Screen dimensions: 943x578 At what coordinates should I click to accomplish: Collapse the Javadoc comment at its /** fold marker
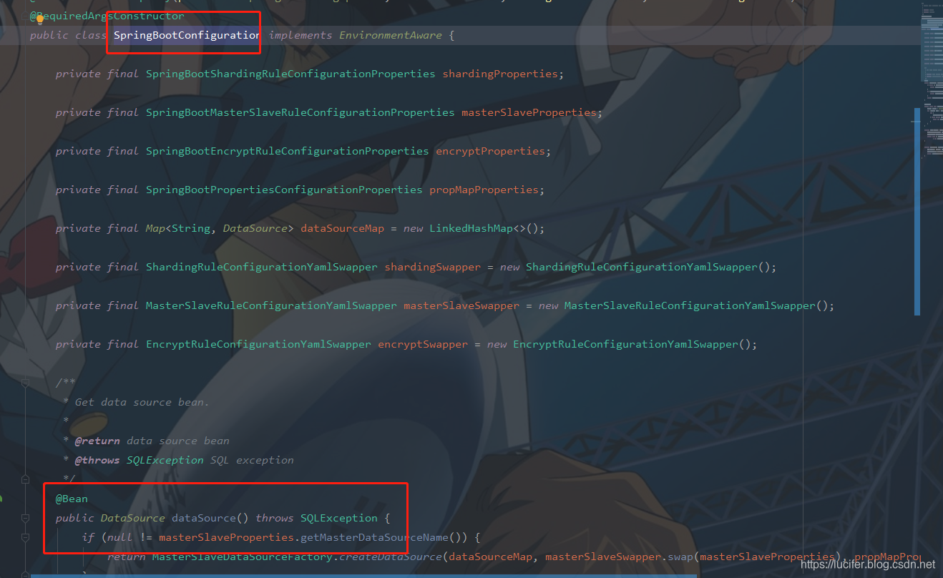tap(25, 383)
